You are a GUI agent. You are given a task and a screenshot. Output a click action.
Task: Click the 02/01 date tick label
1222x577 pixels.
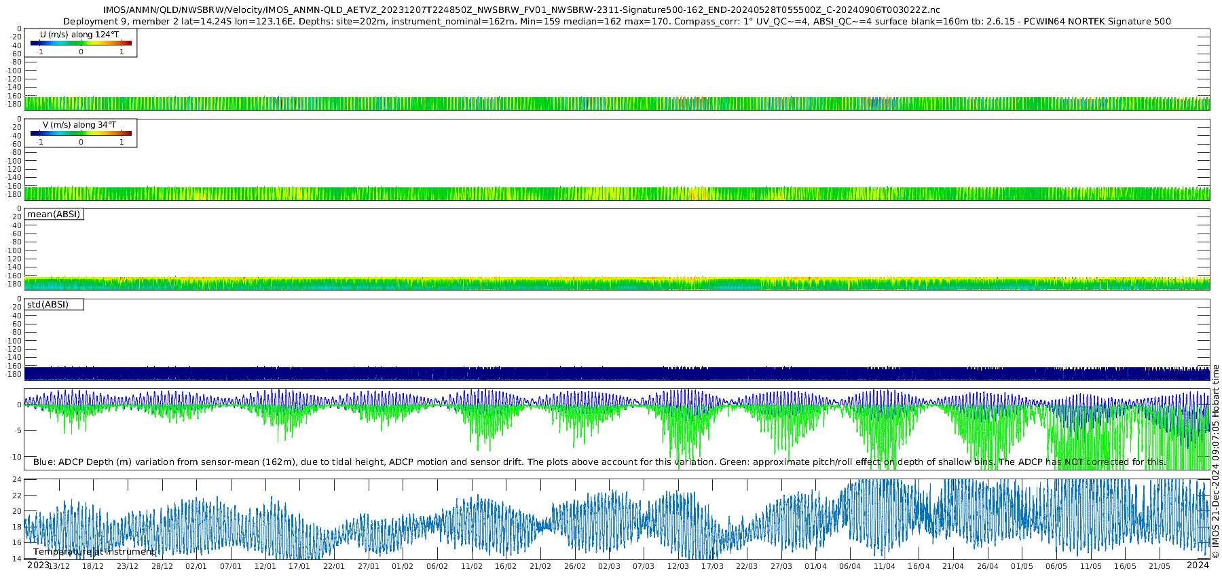coord(196,567)
